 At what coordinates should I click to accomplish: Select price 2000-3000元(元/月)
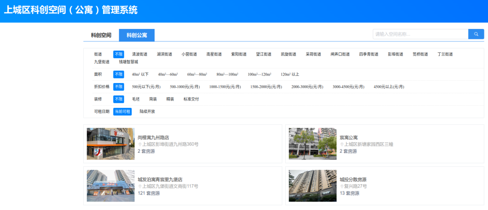tap(307, 87)
